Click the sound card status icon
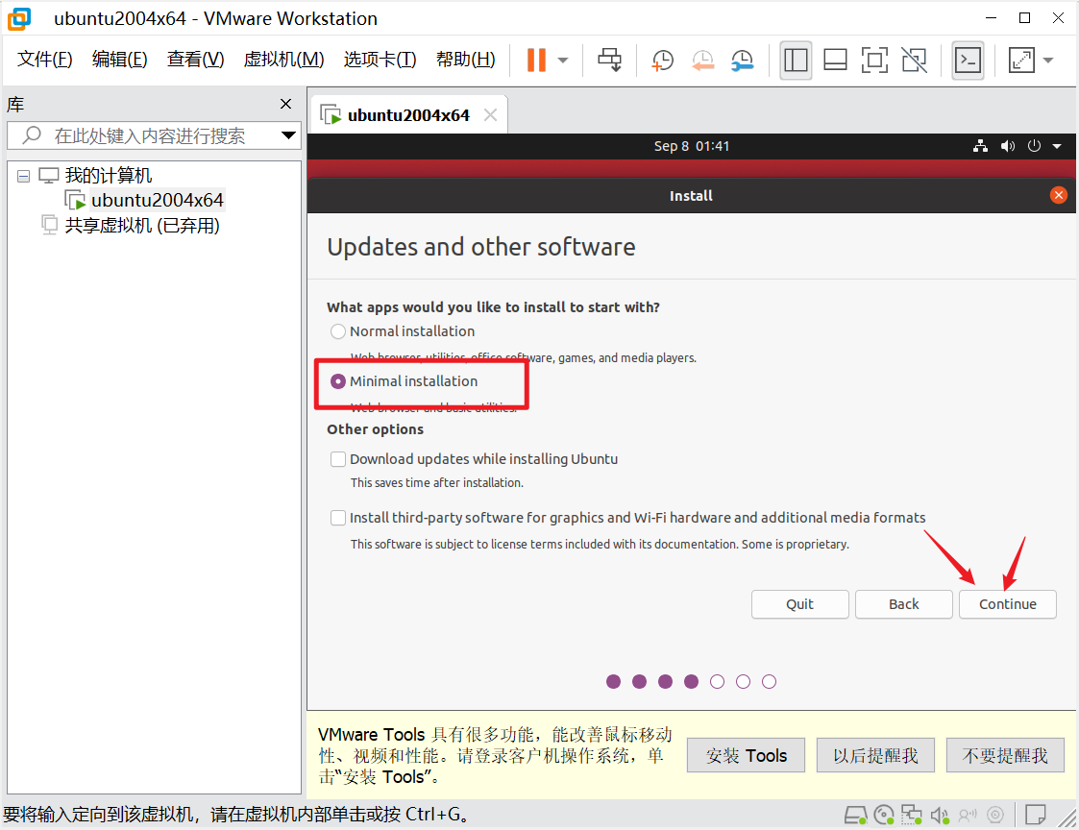The width and height of the screenshot is (1079, 830). (x=940, y=816)
